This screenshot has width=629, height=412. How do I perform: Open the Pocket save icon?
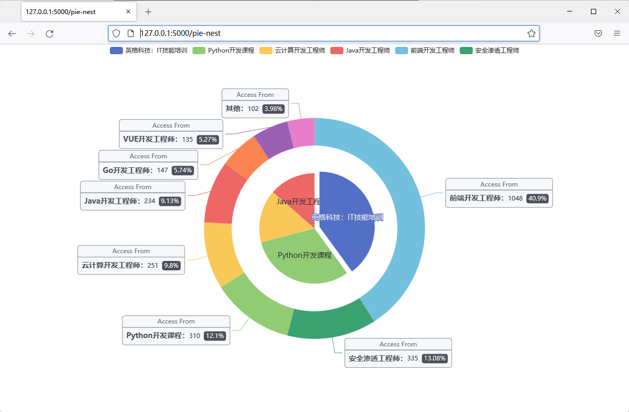point(598,33)
